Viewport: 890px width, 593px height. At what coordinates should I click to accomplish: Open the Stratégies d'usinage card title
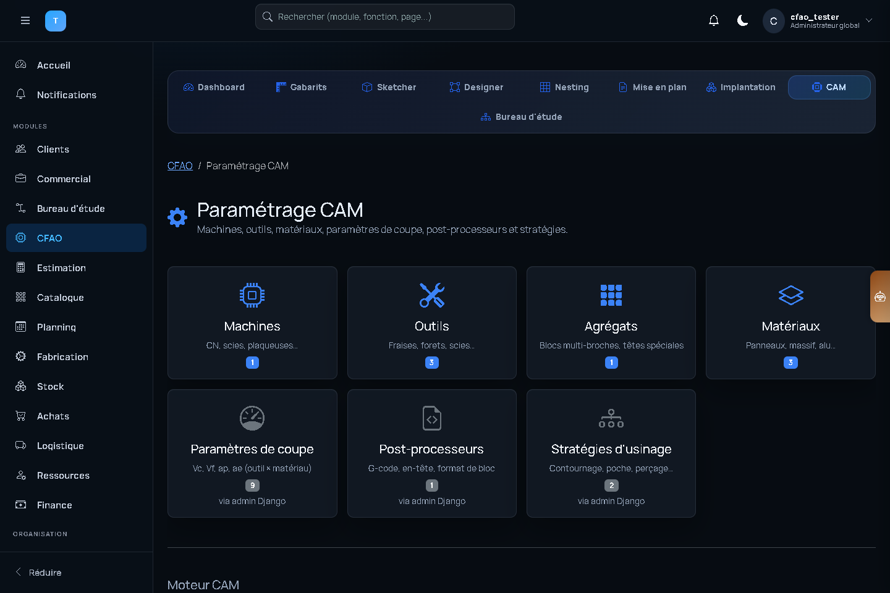coord(611,449)
